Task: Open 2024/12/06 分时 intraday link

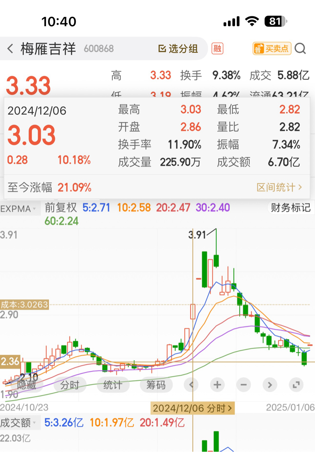Action: pyautogui.click(x=192, y=408)
